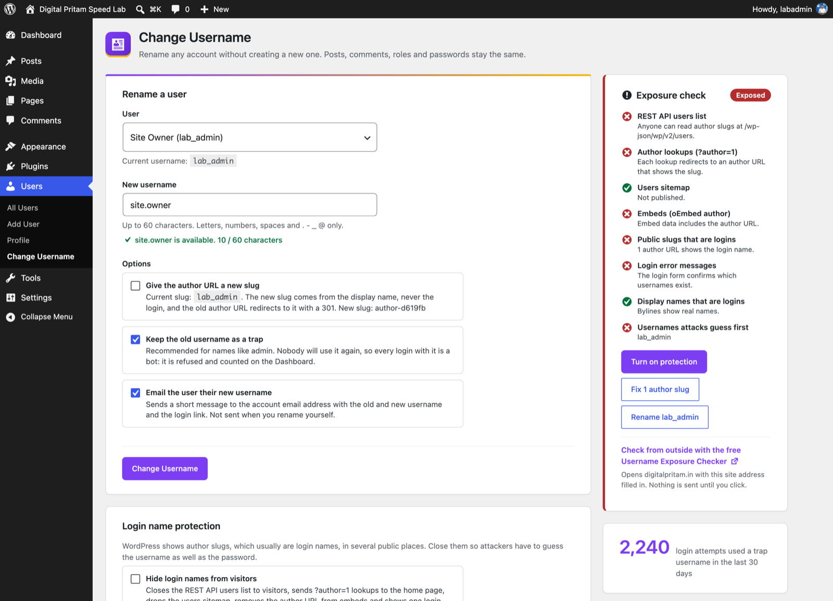Click the Change Username submit button
Screen dimensions: 833x601
point(165,468)
